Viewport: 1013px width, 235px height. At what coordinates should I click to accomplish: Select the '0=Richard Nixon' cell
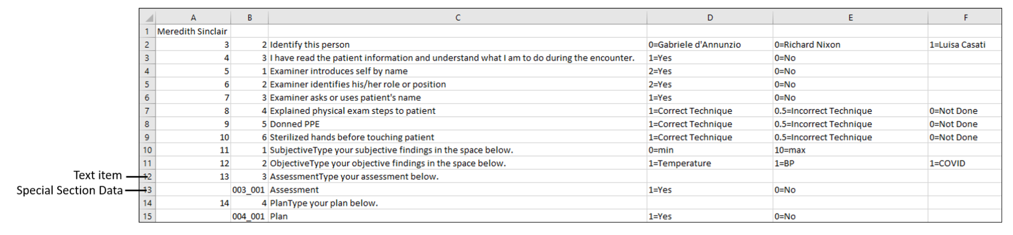coord(850,45)
